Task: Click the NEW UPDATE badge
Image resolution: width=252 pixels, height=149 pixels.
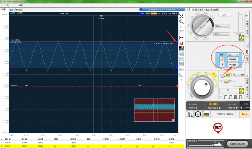Action: (218, 128)
